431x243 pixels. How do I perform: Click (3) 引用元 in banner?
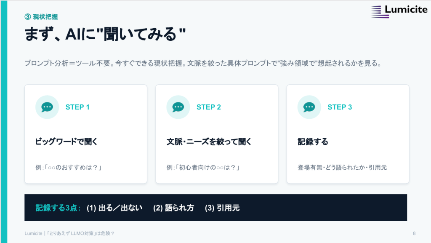coord(222,208)
